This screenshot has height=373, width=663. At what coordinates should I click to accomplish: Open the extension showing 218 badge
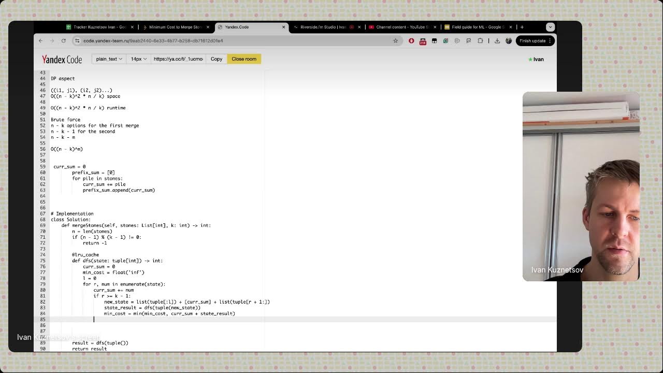tap(423, 41)
